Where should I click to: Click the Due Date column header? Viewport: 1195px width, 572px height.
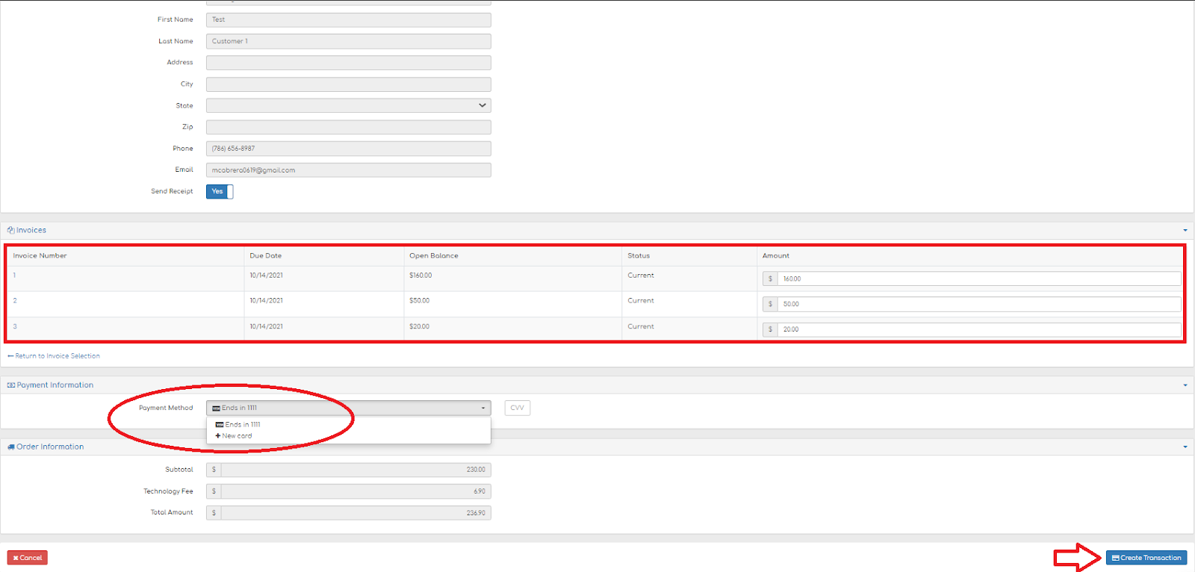point(265,255)
